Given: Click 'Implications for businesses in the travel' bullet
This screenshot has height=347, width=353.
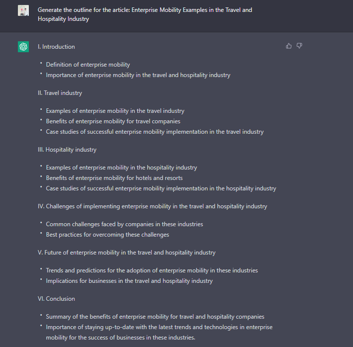Looking at the screenshot, I should (x=129, y=281).
